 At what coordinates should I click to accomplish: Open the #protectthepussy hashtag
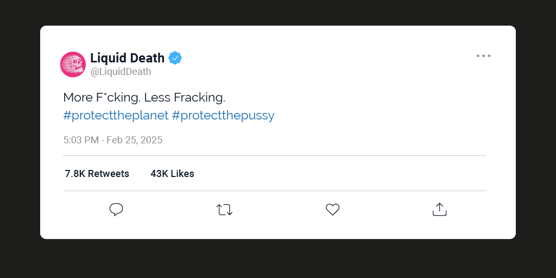click(223, 116)
